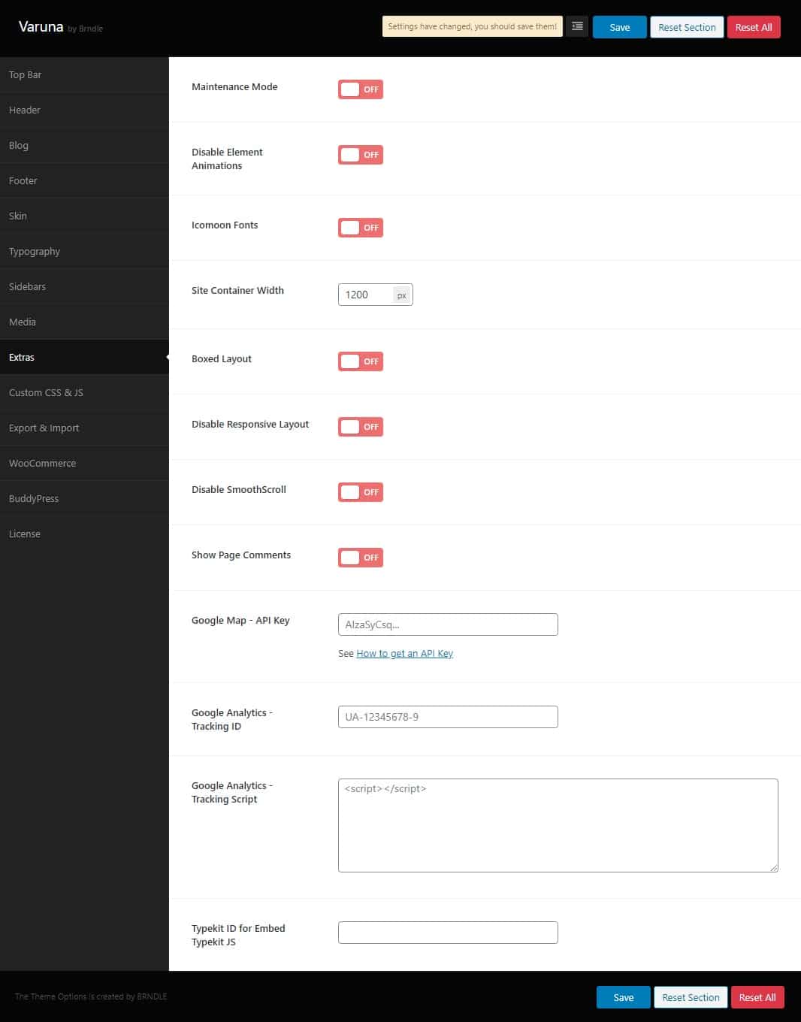Click the bottom Reset Section button
The height and width of the screenshot is (1022, 801).
tap(691, 997)
